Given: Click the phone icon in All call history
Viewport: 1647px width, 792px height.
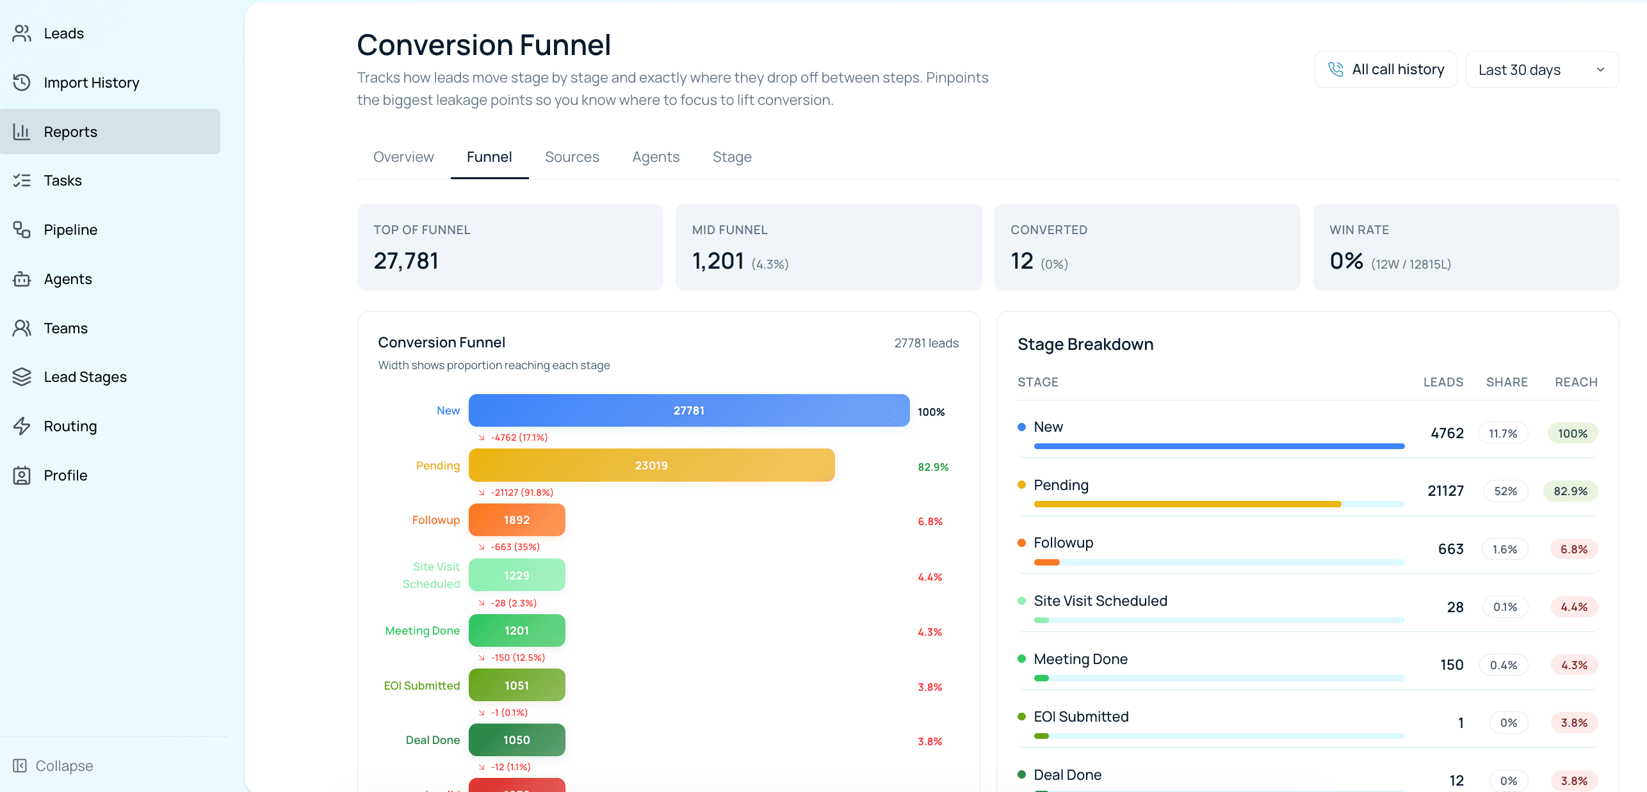Looking at the screenshot, I should tap(1336, 69).
